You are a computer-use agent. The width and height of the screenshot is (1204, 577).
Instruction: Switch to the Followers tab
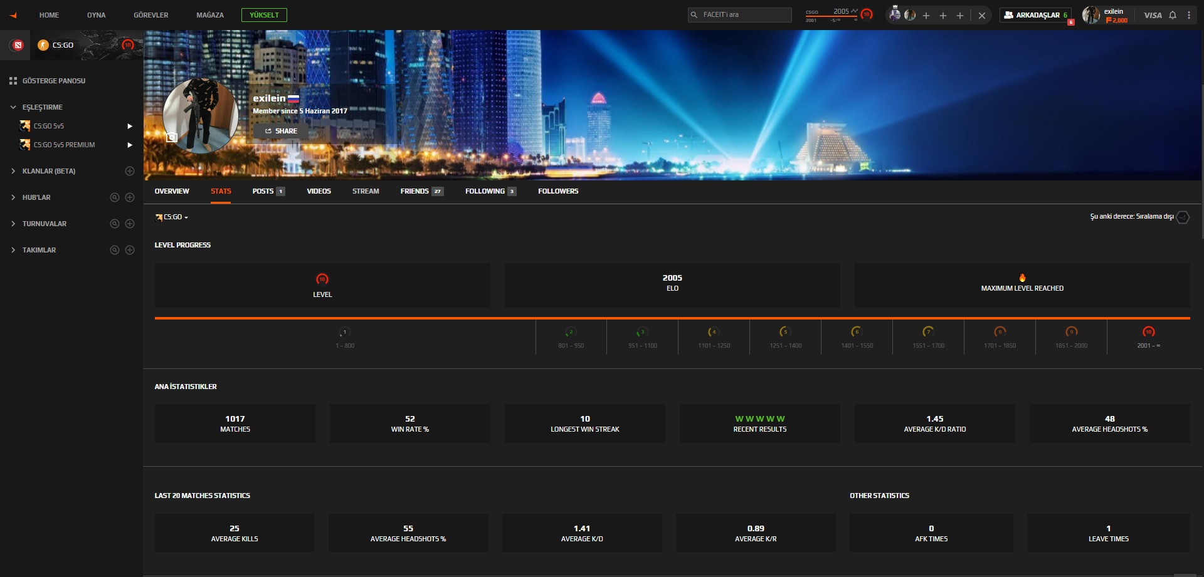[558, 191]
